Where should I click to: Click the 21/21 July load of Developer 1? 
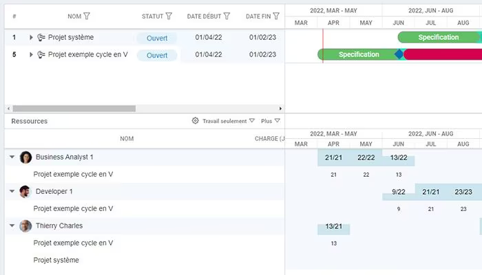(431, 192)
